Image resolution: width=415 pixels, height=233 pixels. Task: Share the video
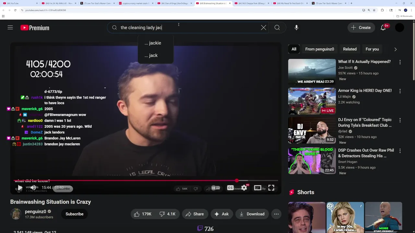(x=195, y=214)
